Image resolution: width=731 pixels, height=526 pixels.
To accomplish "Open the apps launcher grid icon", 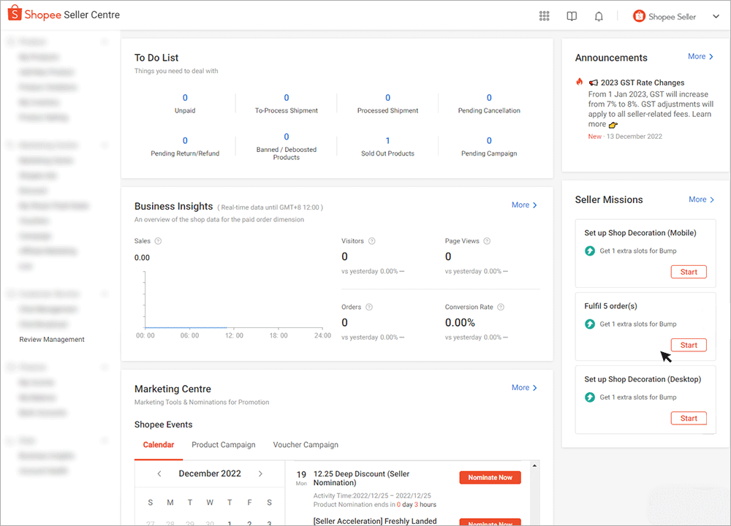I will [x=544, y=15].
